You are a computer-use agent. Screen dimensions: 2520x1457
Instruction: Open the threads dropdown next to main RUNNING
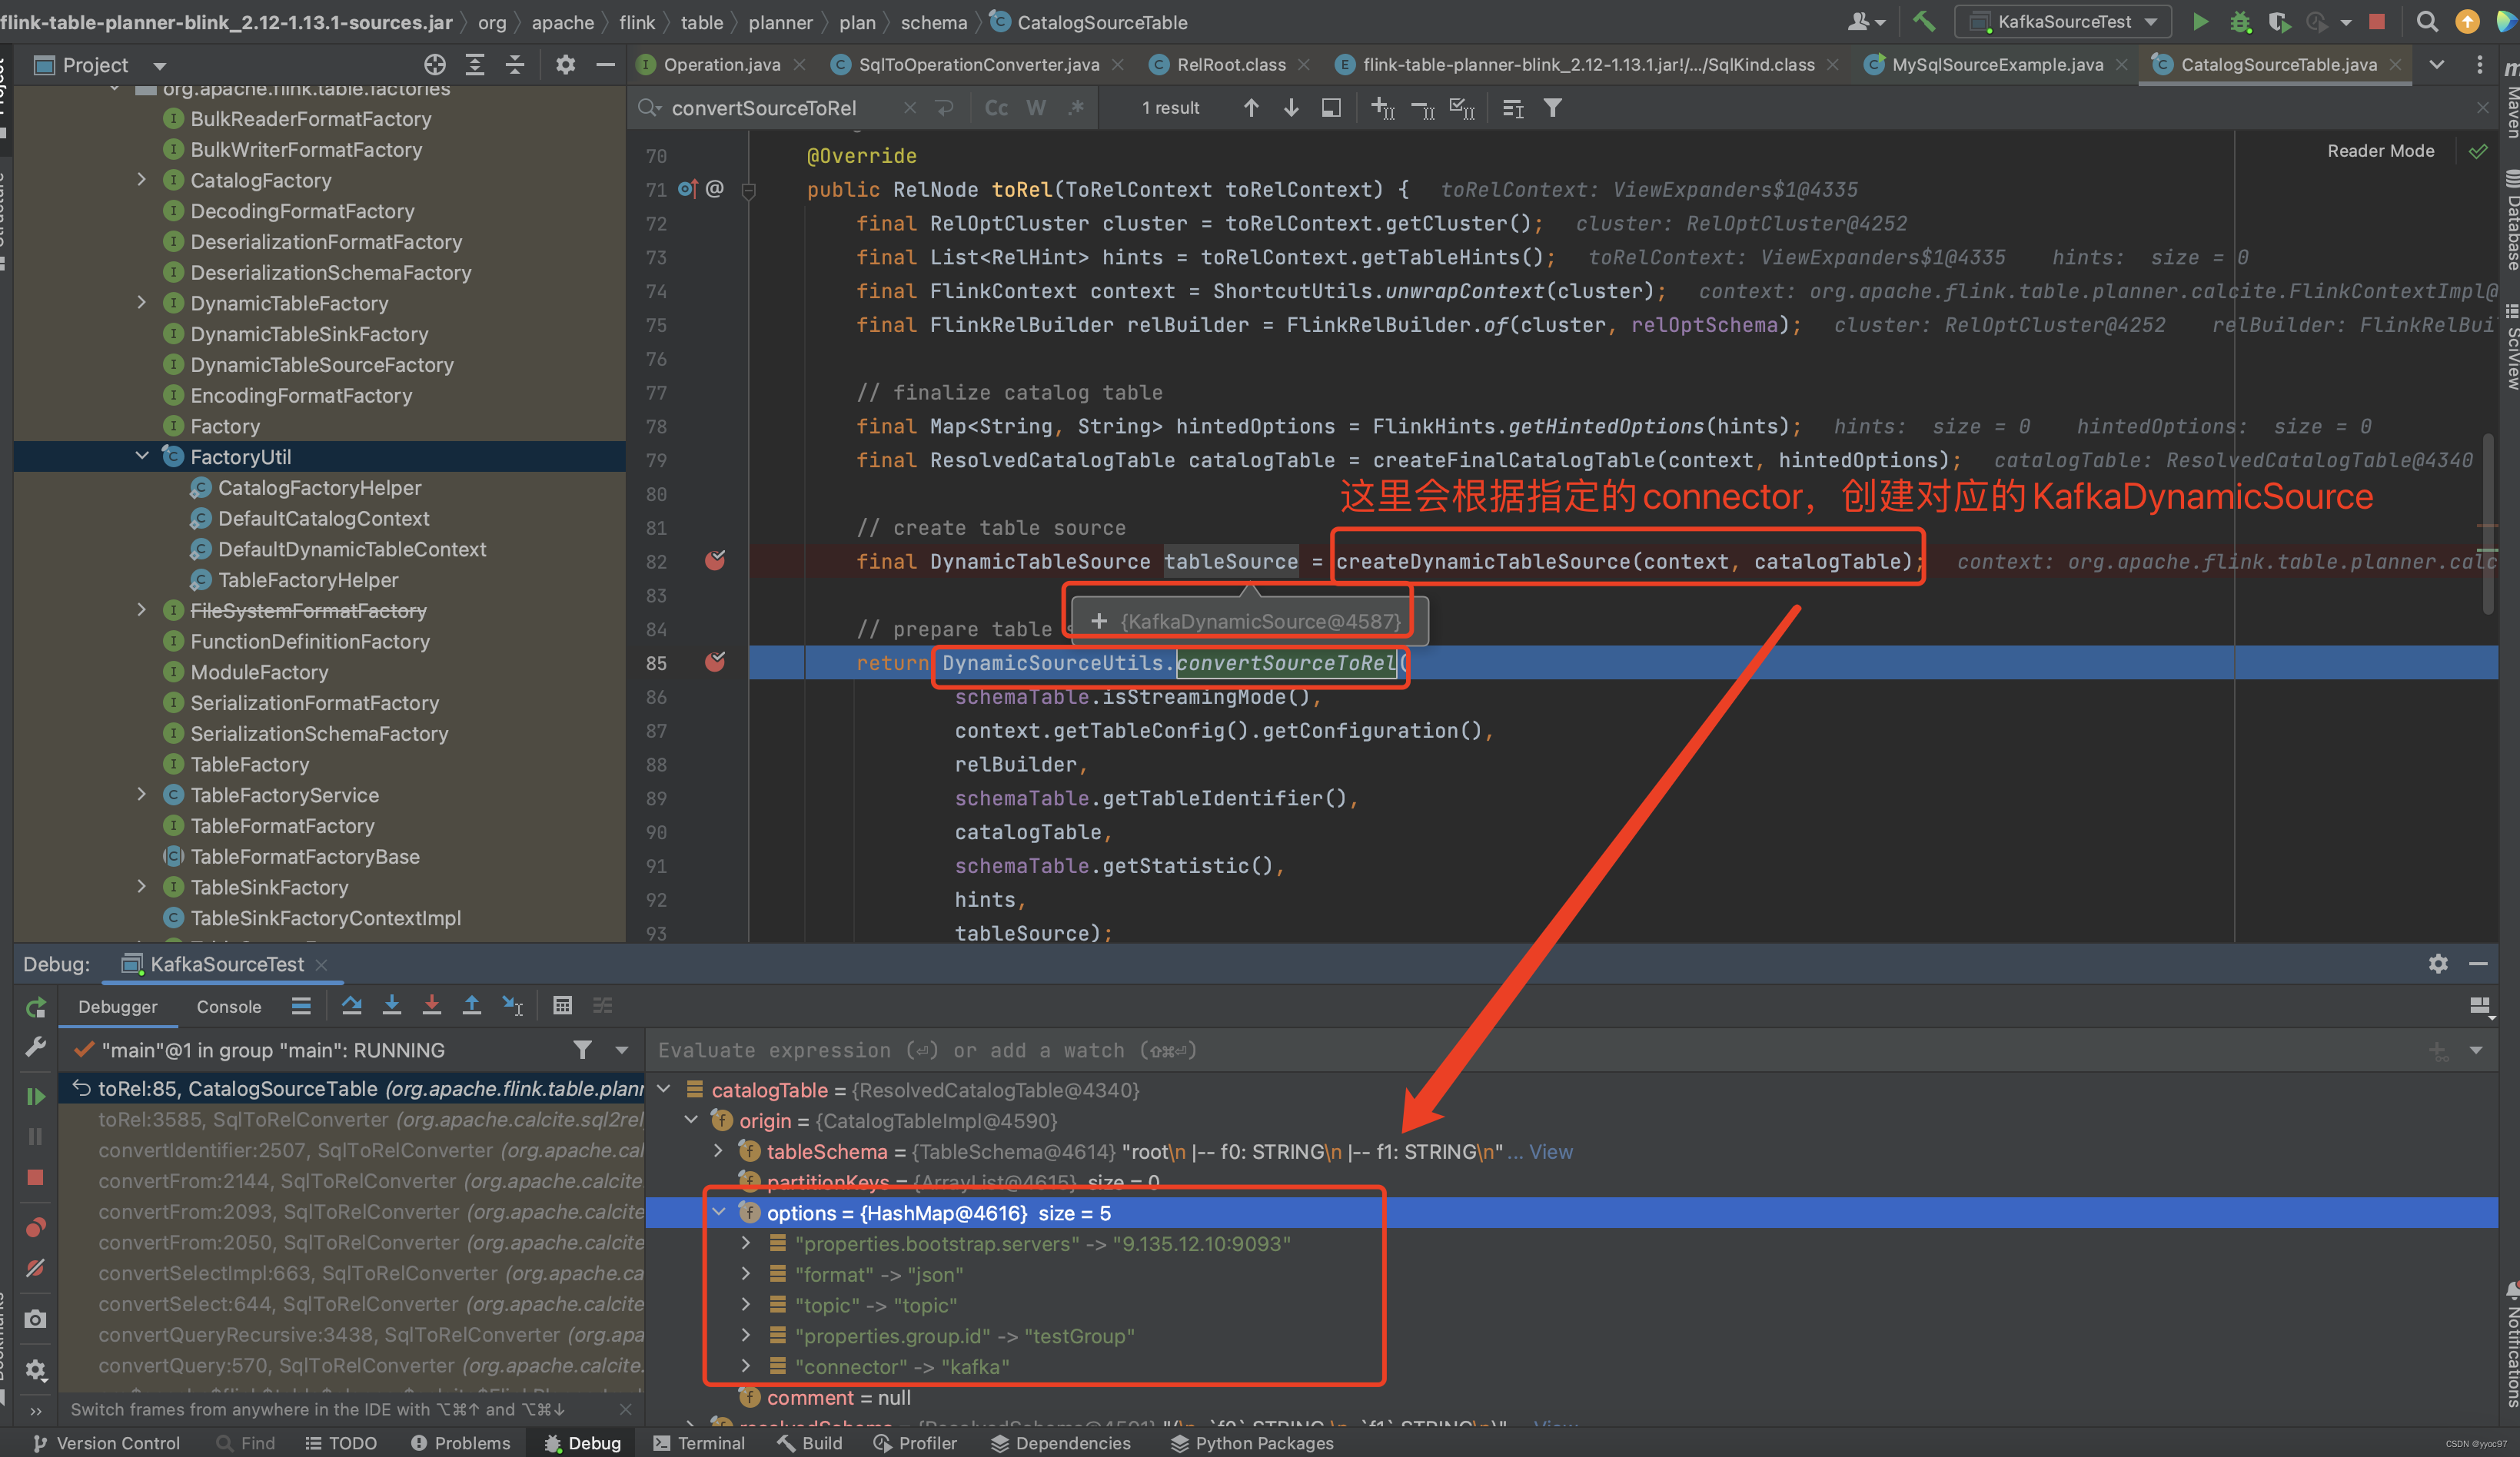(622, 1049)
